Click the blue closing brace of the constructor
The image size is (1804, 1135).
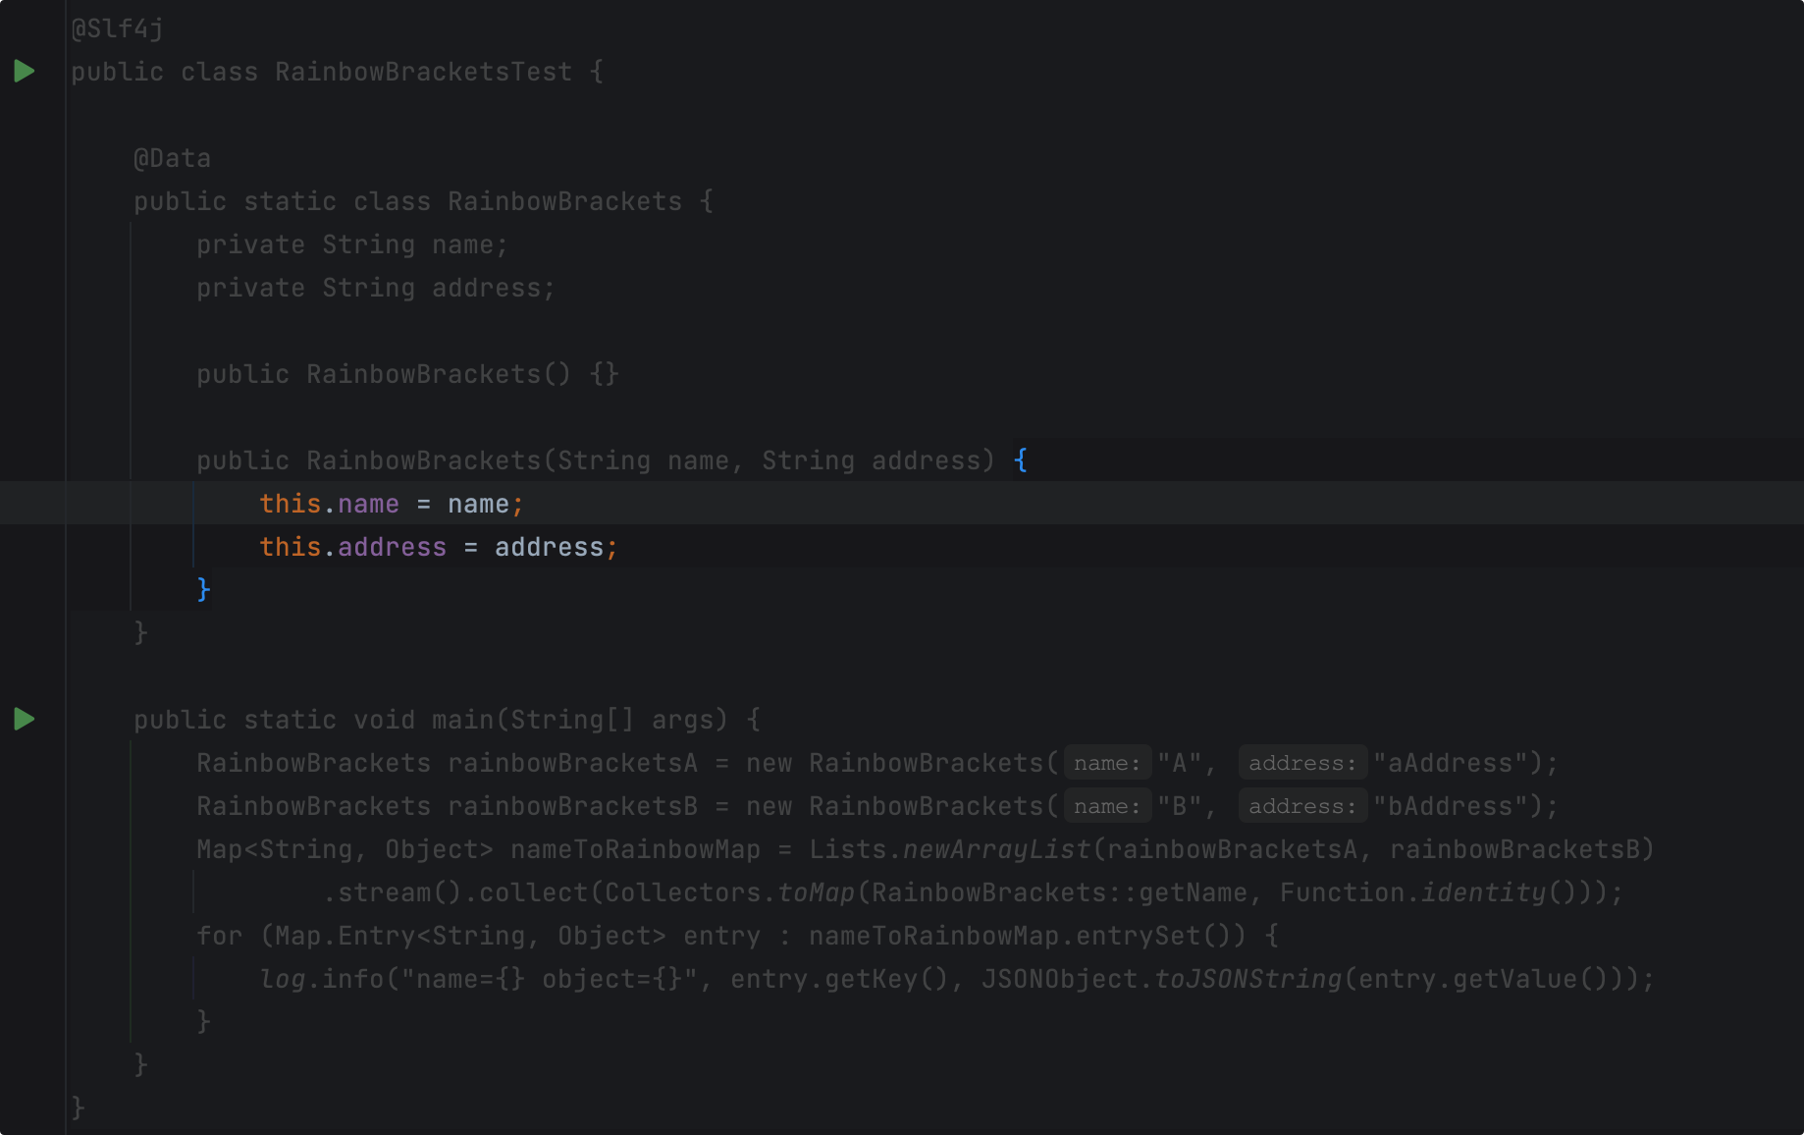[x=204, y=589]
